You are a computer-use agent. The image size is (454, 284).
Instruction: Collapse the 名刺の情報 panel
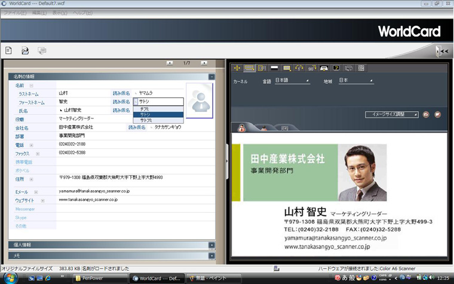pos(211,77)
